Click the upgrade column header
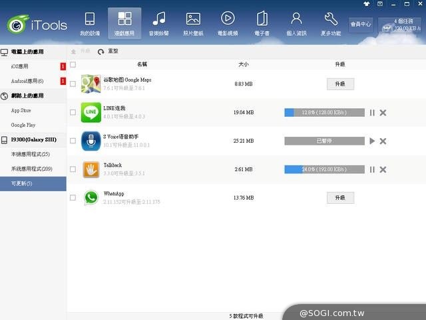426x320 pixels. (x=340, y=64)
